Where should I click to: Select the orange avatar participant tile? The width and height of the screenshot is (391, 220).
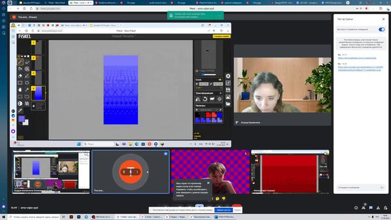(x=131, y=172)
